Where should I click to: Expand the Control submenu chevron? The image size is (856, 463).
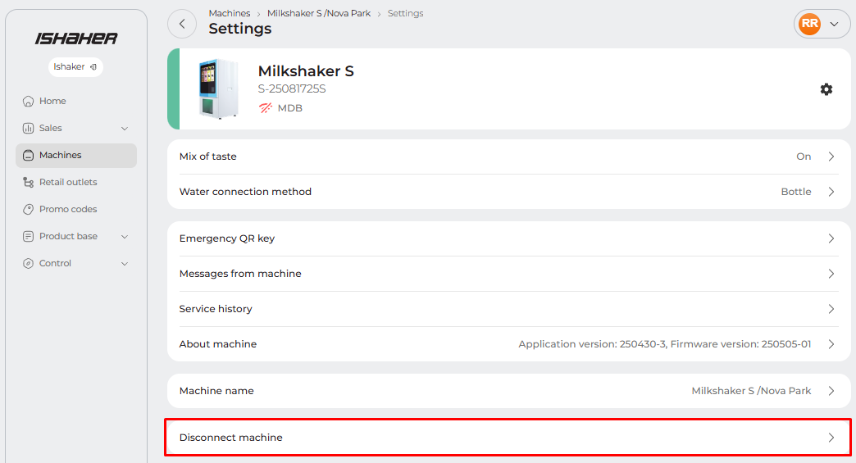pos(125,264)
